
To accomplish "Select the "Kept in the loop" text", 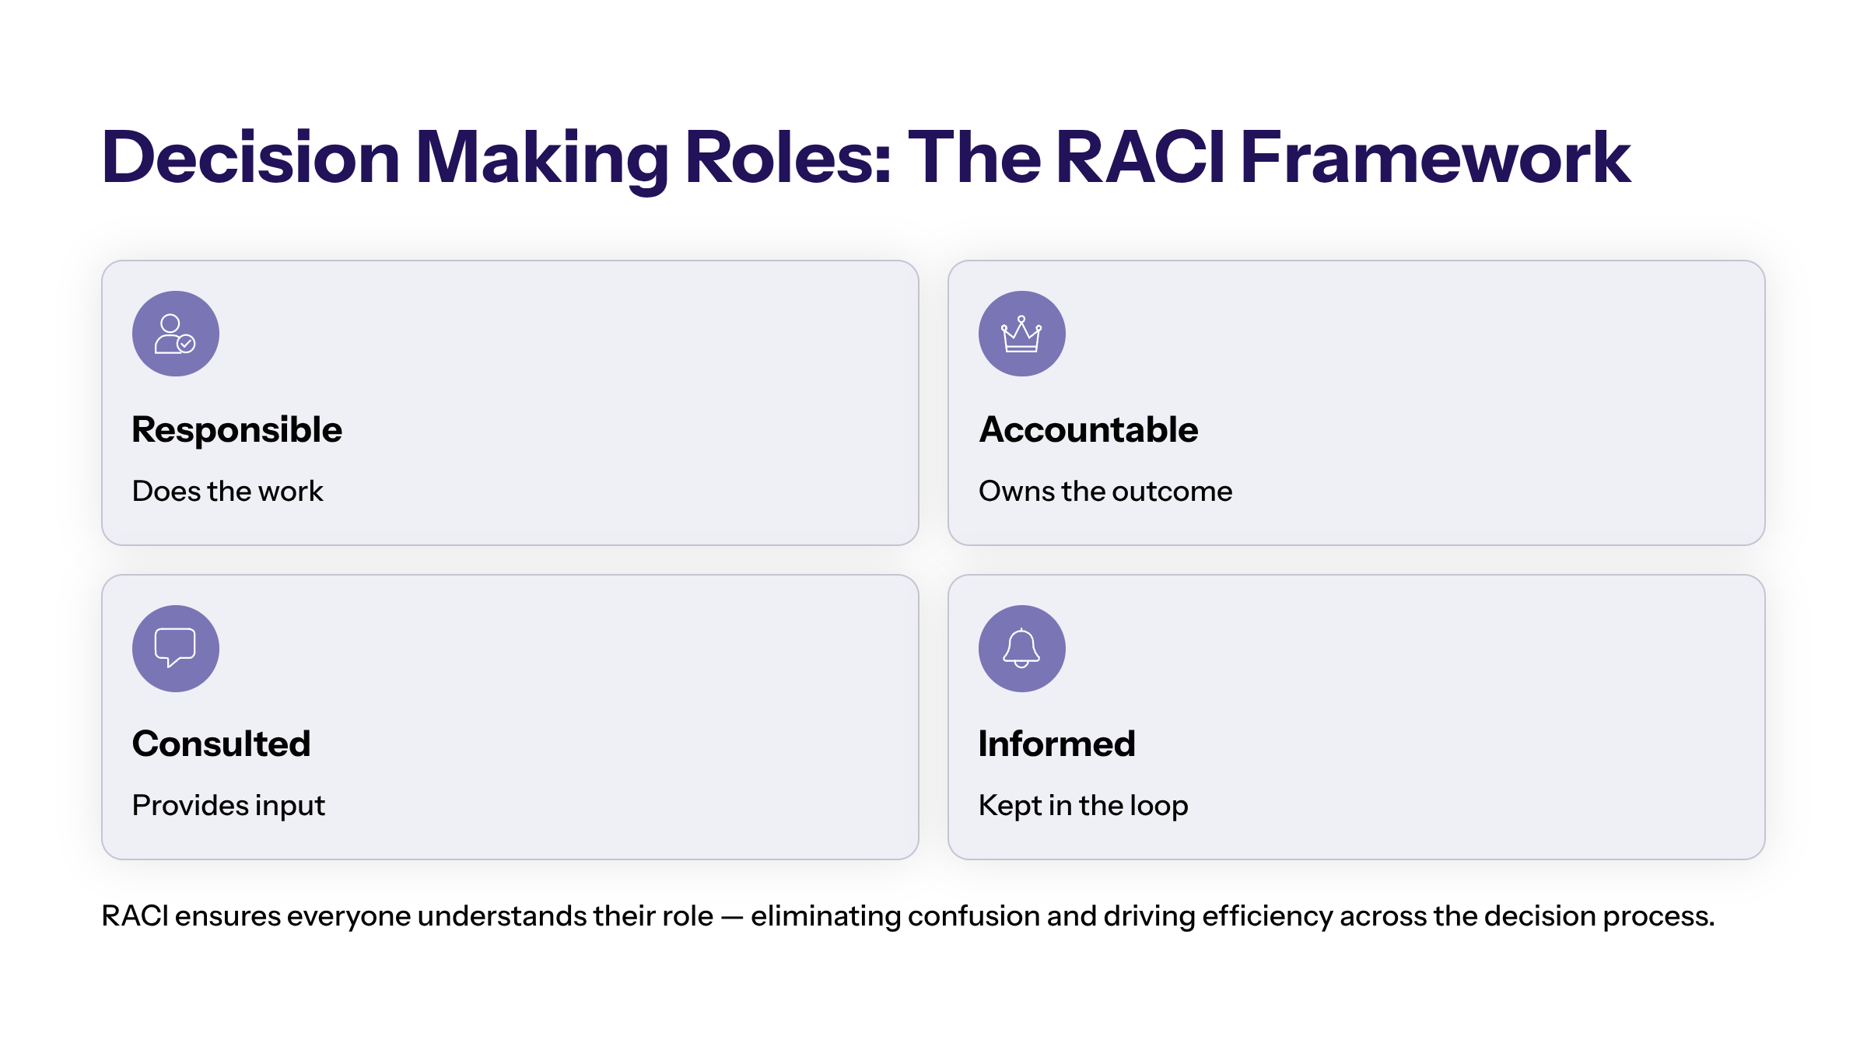I will (1083, 806).
